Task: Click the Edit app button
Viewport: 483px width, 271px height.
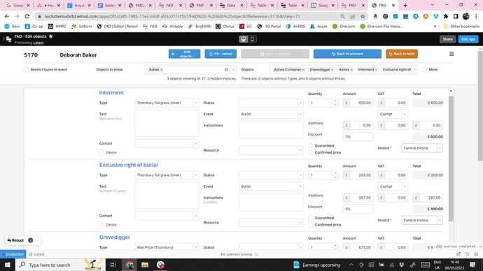Action: (468, 39)
